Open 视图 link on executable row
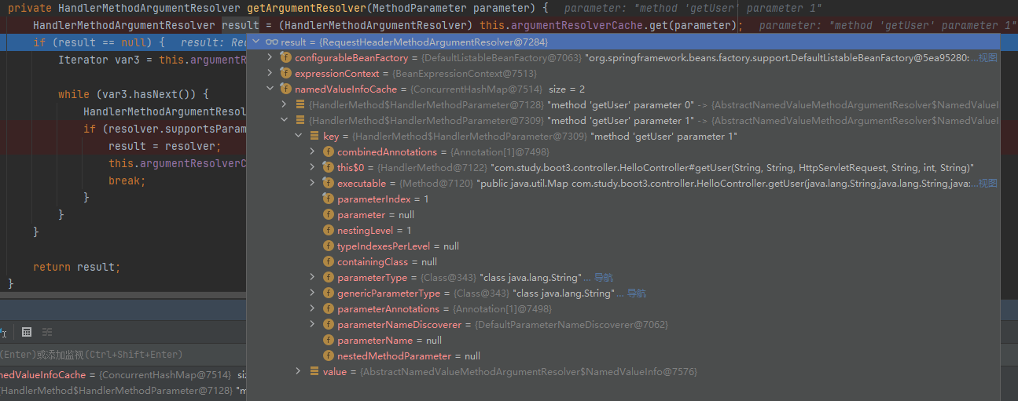The height and width of the screenshot is (401, 1018). (988, 183)
